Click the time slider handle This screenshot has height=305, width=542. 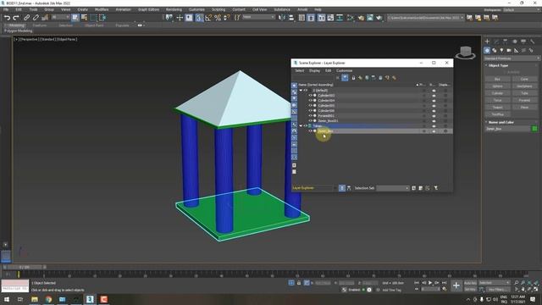(x=24, y=268)
